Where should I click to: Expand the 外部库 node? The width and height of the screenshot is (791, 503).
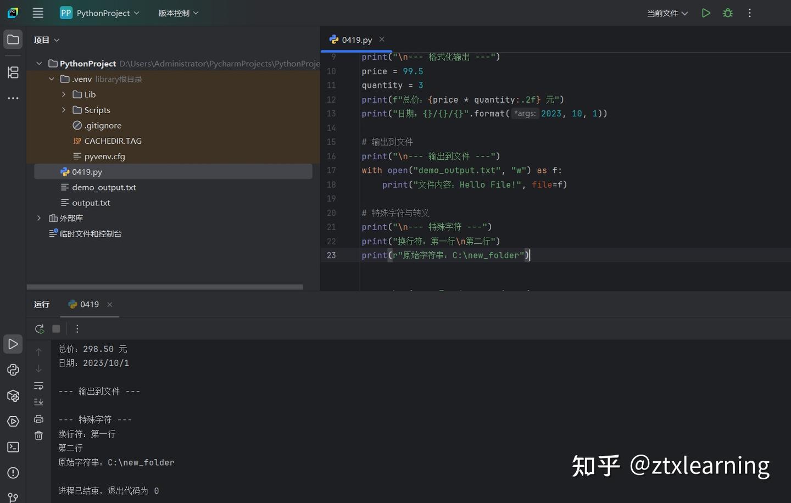point(39,218)
